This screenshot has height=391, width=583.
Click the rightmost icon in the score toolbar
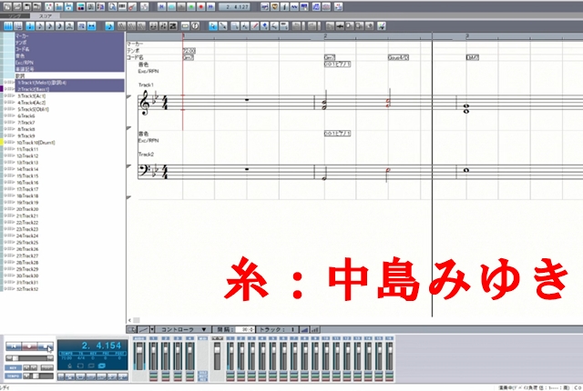(381, 26)
